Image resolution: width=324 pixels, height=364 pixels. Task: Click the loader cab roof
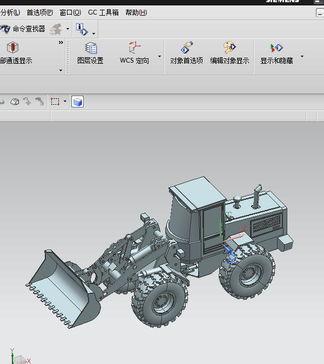[x=197, y=193]
